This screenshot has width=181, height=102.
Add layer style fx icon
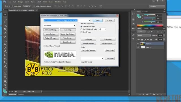click(143, 94)
